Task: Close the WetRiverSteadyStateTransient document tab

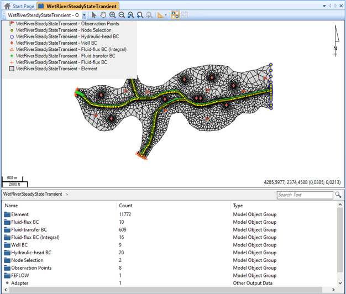Action: (342, 6)
